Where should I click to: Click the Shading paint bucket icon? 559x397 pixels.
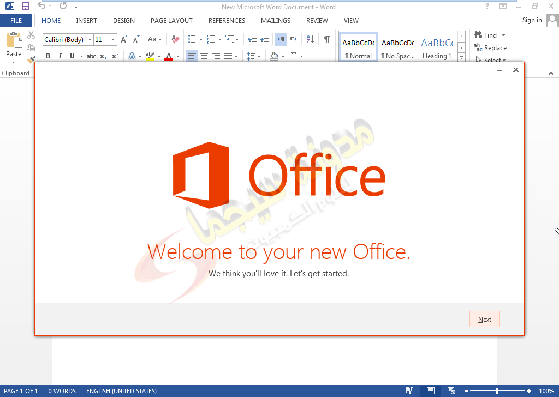point(274,56)
